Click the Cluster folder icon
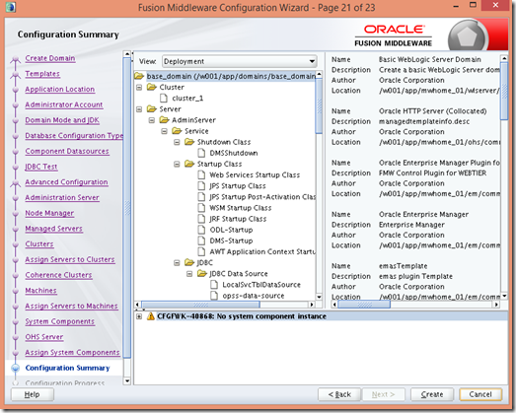 click(152, 87)
